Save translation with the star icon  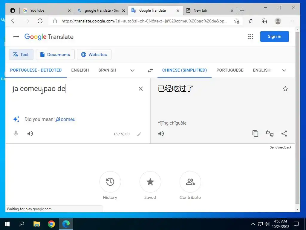click(285, 89)
